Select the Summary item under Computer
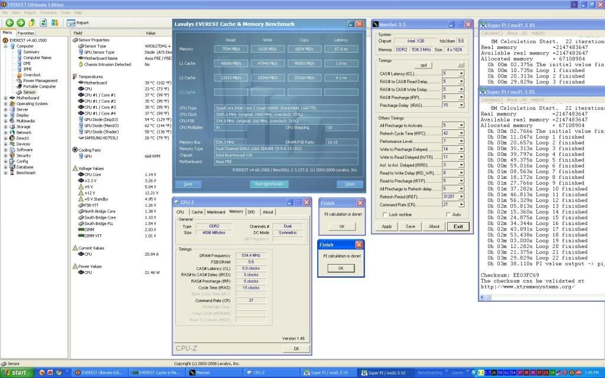This screenshot has width=605, height=378. [x=31, y=52]
